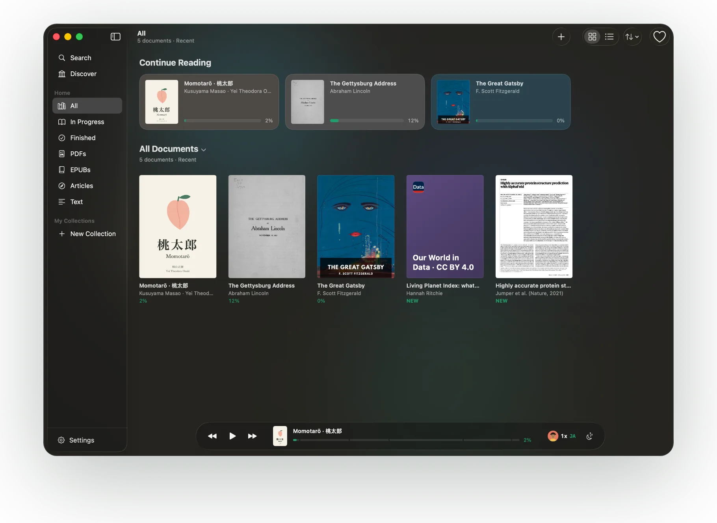Viewport: 717px width, 523px height.
Task: Click the Articles compass icon
Action: click(62, 186)
